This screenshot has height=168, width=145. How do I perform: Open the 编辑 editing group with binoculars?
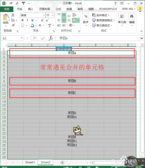tap(132, 20)
